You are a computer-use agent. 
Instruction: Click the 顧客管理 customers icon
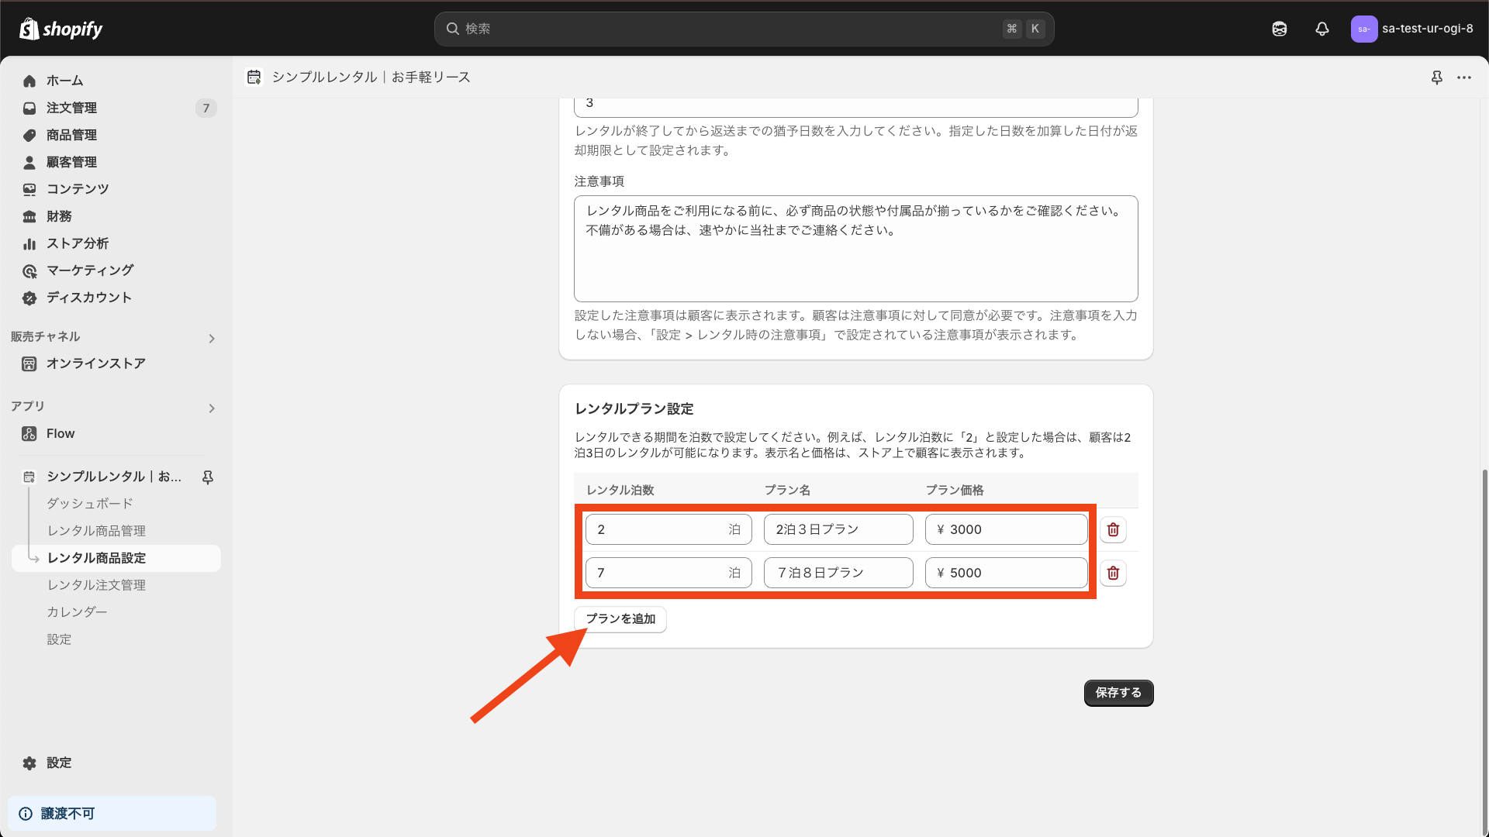pyautogui.click(x=29, y=162)
